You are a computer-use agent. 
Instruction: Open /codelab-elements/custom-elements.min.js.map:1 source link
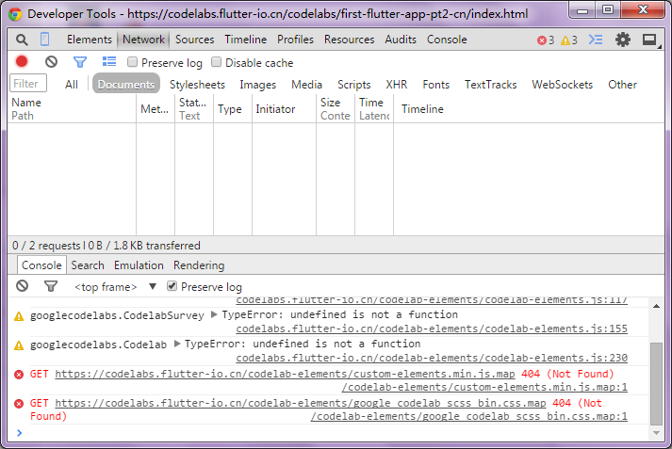(484, 388)
